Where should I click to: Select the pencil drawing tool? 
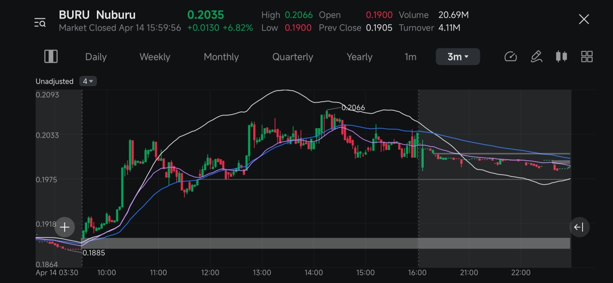[536, 57]
